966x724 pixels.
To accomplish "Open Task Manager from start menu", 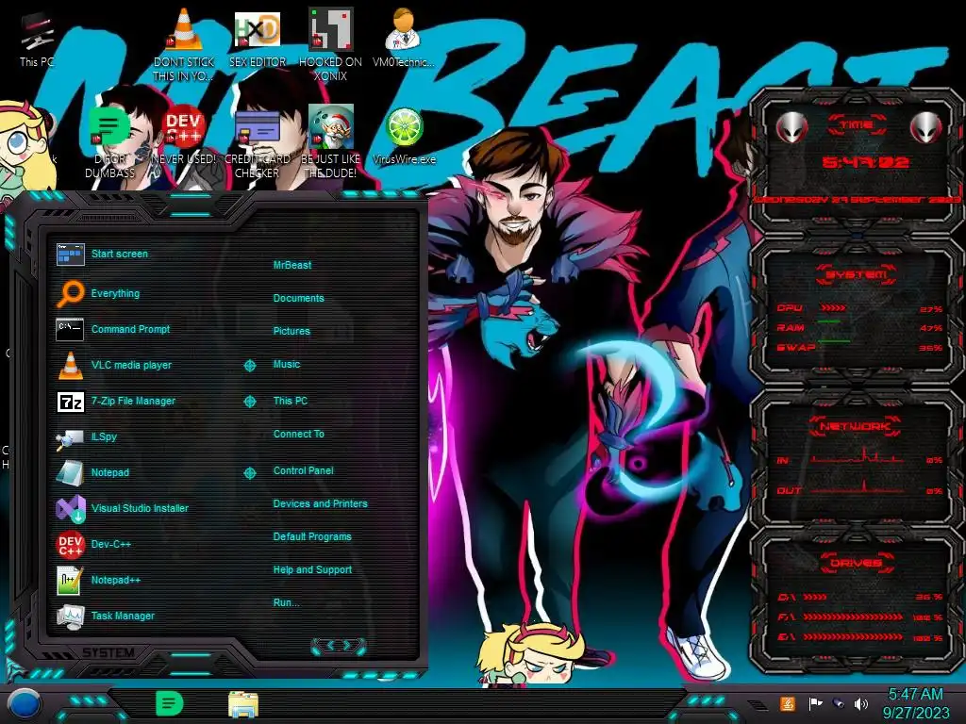I will click(105, 616).
